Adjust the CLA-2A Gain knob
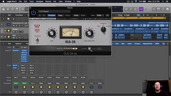This screenshot has height=96, width=171. click(x=52, y=33)
